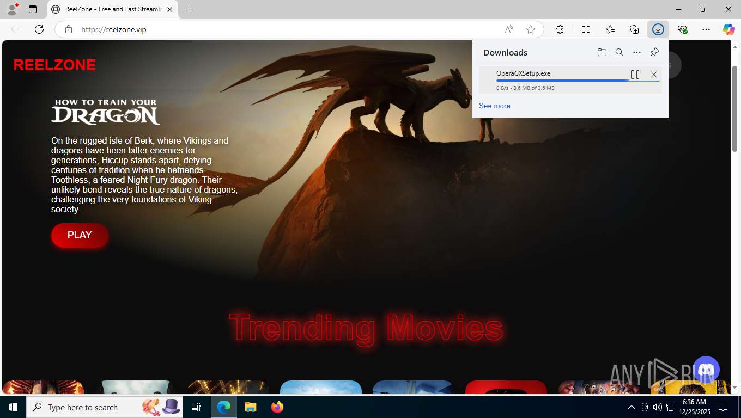Toggle Split screen view icon
Image resolution: width=741 pixels, height=418 pixels.
coord(586,29)
